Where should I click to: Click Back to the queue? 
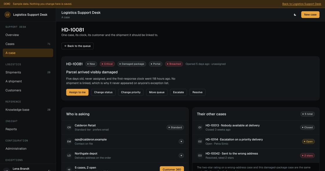[77, 46]
